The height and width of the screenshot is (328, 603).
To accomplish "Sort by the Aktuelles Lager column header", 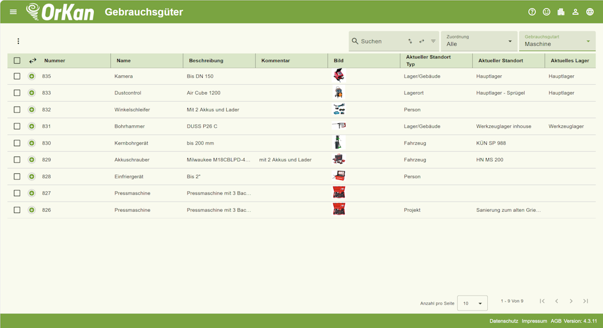I will (x=570, y=61).
